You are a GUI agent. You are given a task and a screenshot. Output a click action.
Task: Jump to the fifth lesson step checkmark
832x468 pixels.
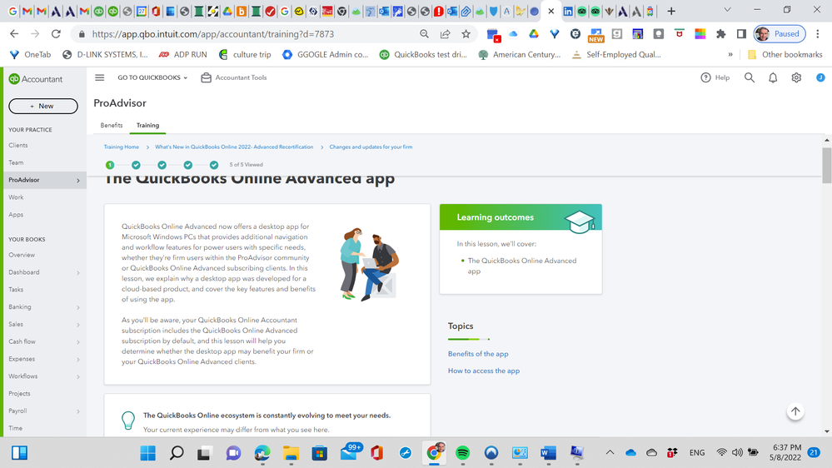214,165
